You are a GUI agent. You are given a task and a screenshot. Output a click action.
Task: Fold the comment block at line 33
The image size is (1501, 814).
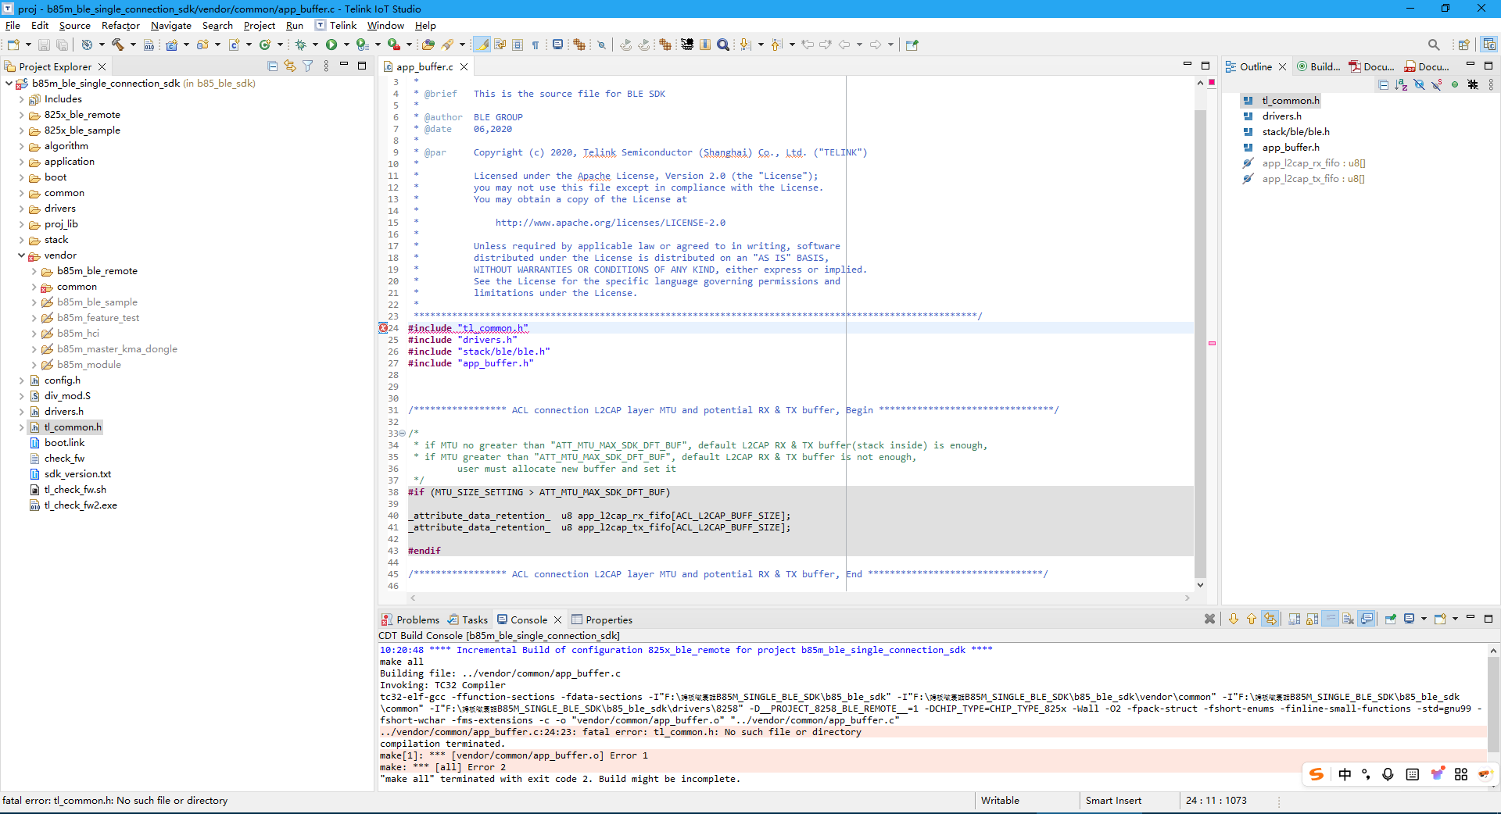click(403, 434)
